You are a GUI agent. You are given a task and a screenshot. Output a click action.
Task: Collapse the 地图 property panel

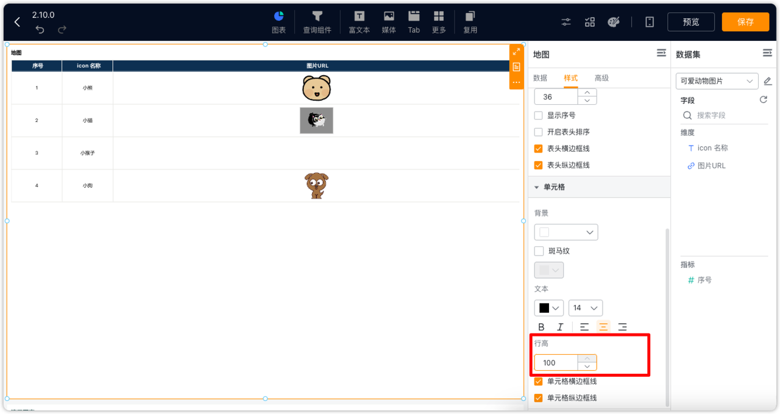(661, 54)
